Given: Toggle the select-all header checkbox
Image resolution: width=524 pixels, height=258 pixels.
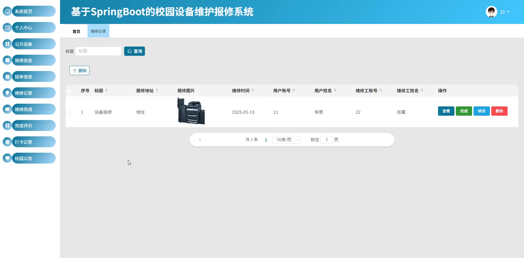Looking at the screenshot, I should tap(69, 91).
